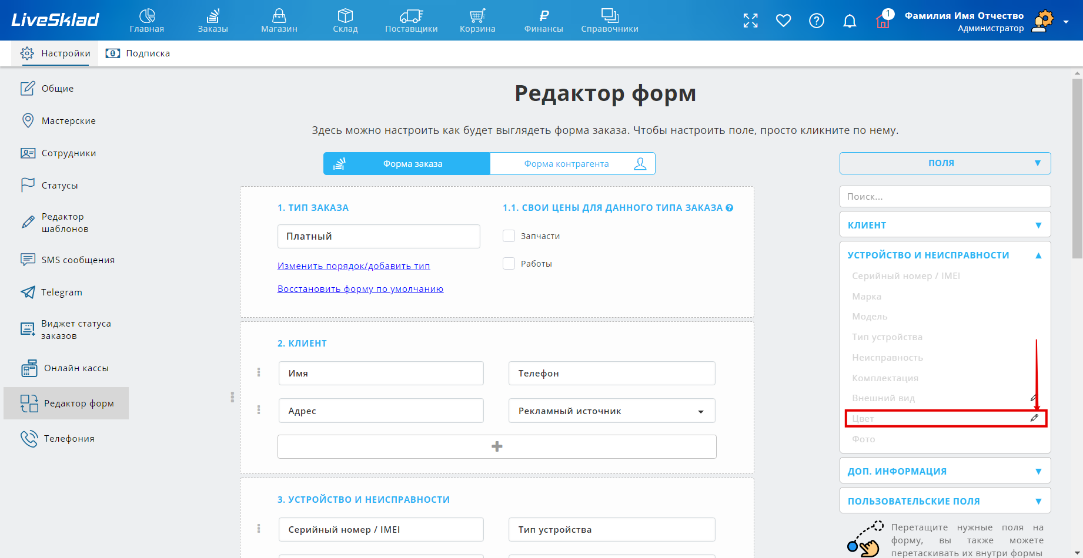Open Общие settings in sidebar
This screenshot has height=558, width=1083.
click(x=47, y=88)
